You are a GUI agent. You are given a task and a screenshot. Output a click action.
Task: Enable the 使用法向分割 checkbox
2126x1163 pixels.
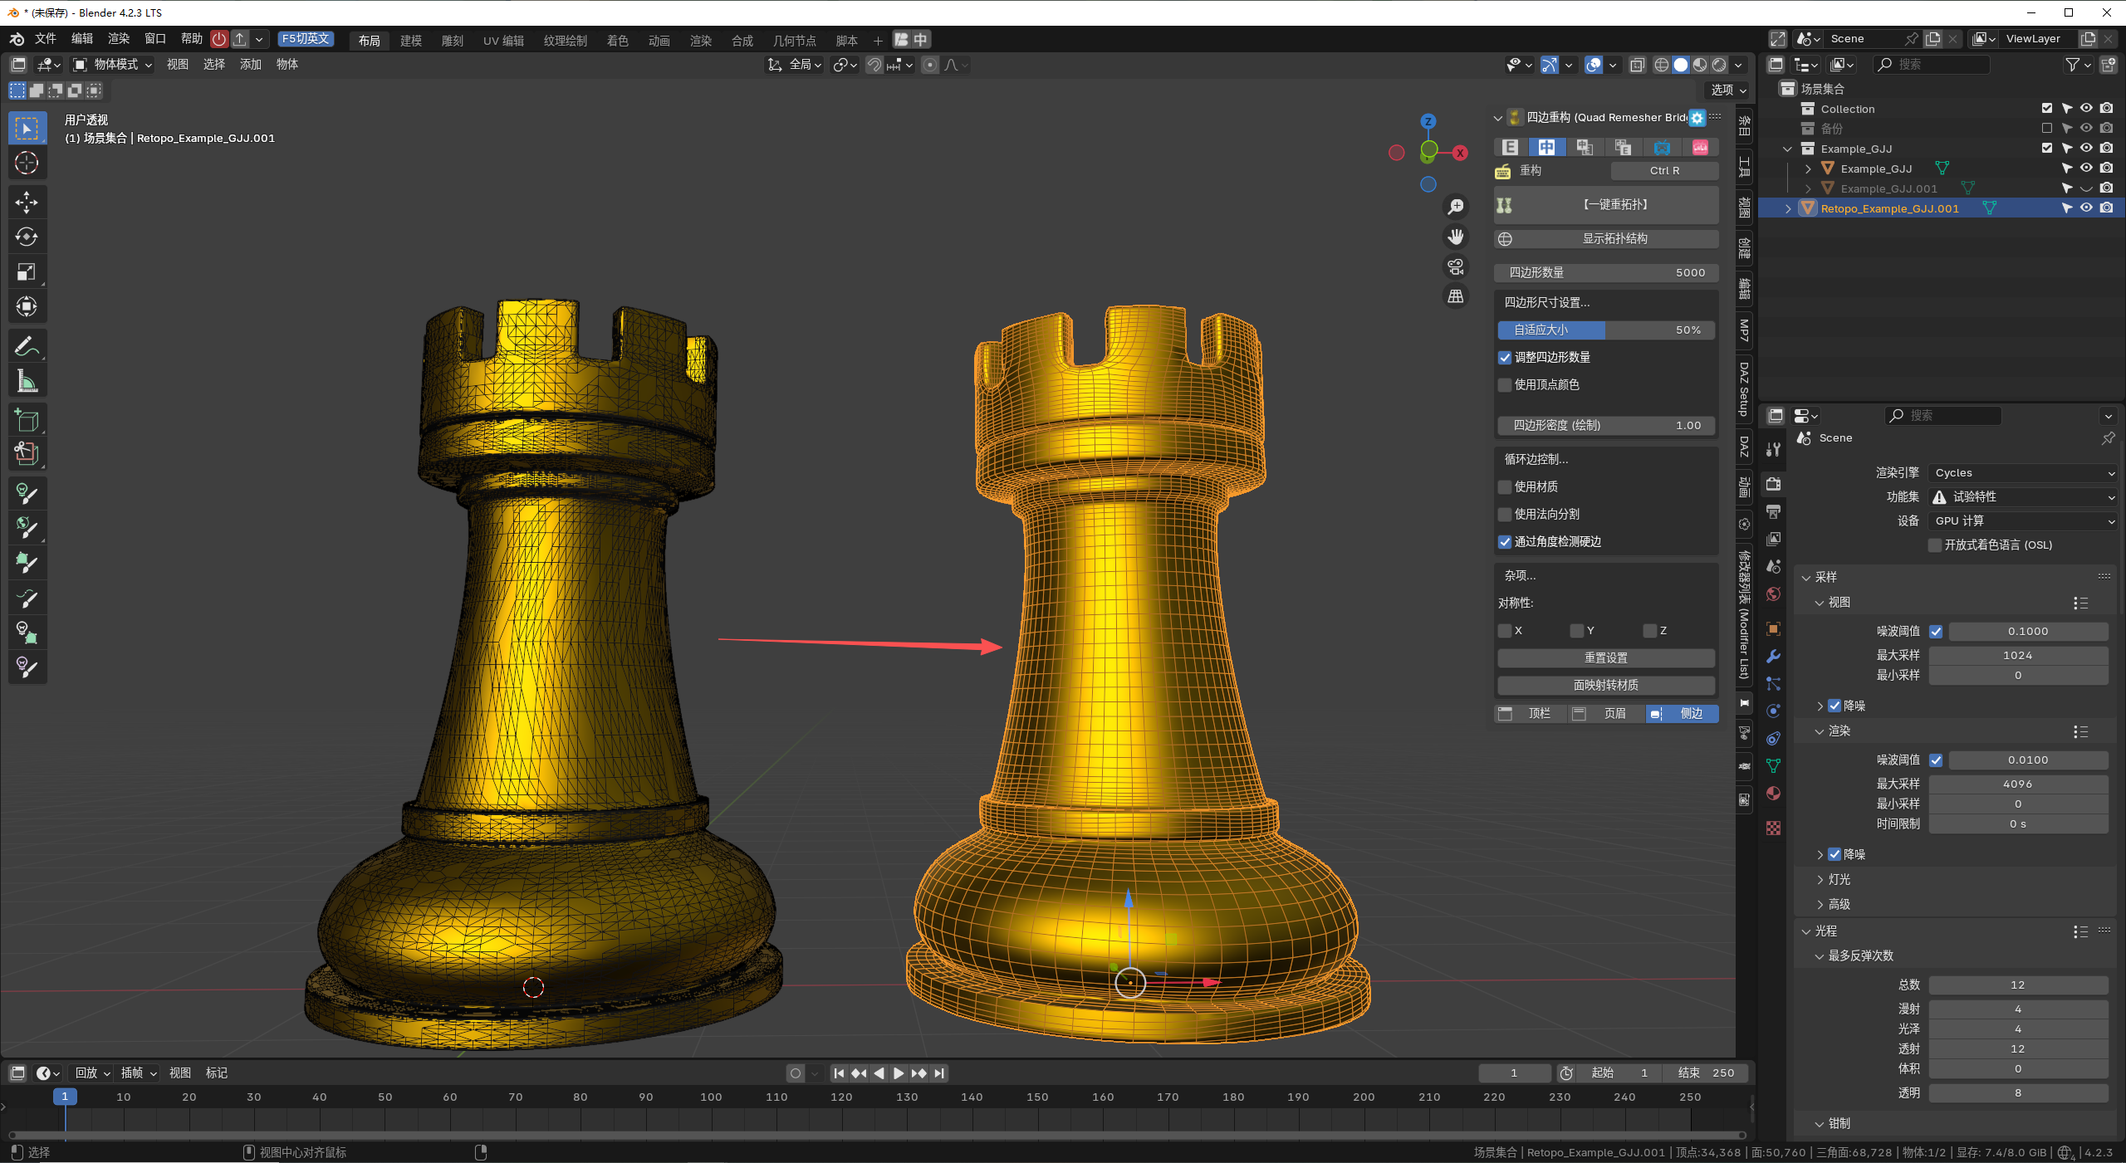click(1505, 515)
